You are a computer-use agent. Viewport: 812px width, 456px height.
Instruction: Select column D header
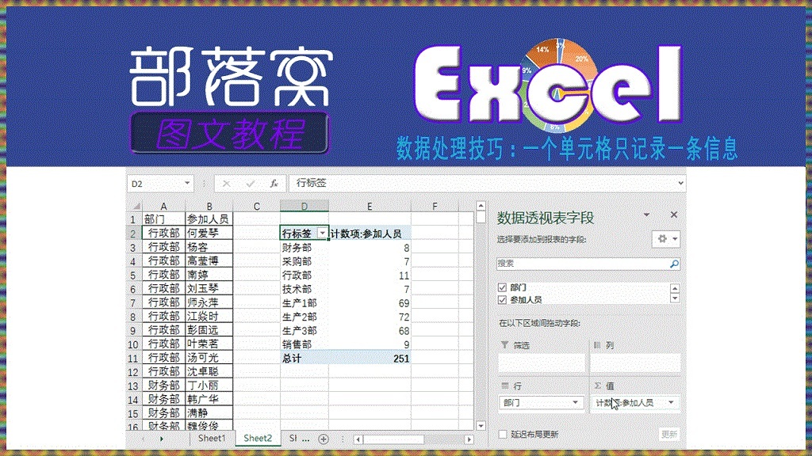coord(304,207)
